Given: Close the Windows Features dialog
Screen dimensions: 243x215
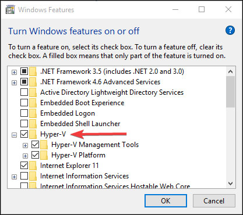Looking at the screenshot, I should point(228,9).
